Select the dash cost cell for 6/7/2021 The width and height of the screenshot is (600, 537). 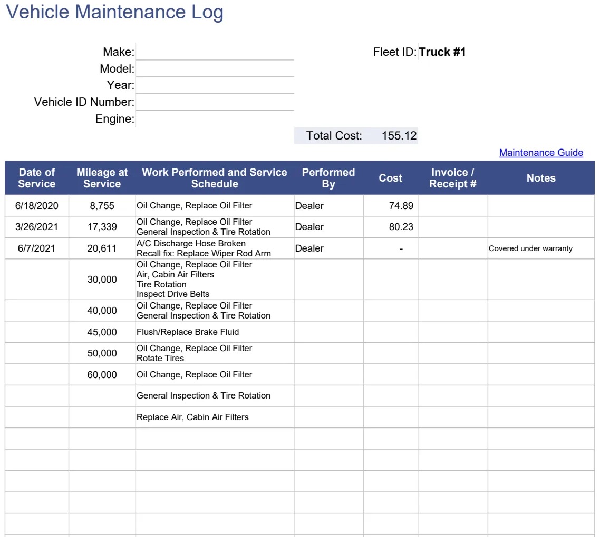click(390, 248)
